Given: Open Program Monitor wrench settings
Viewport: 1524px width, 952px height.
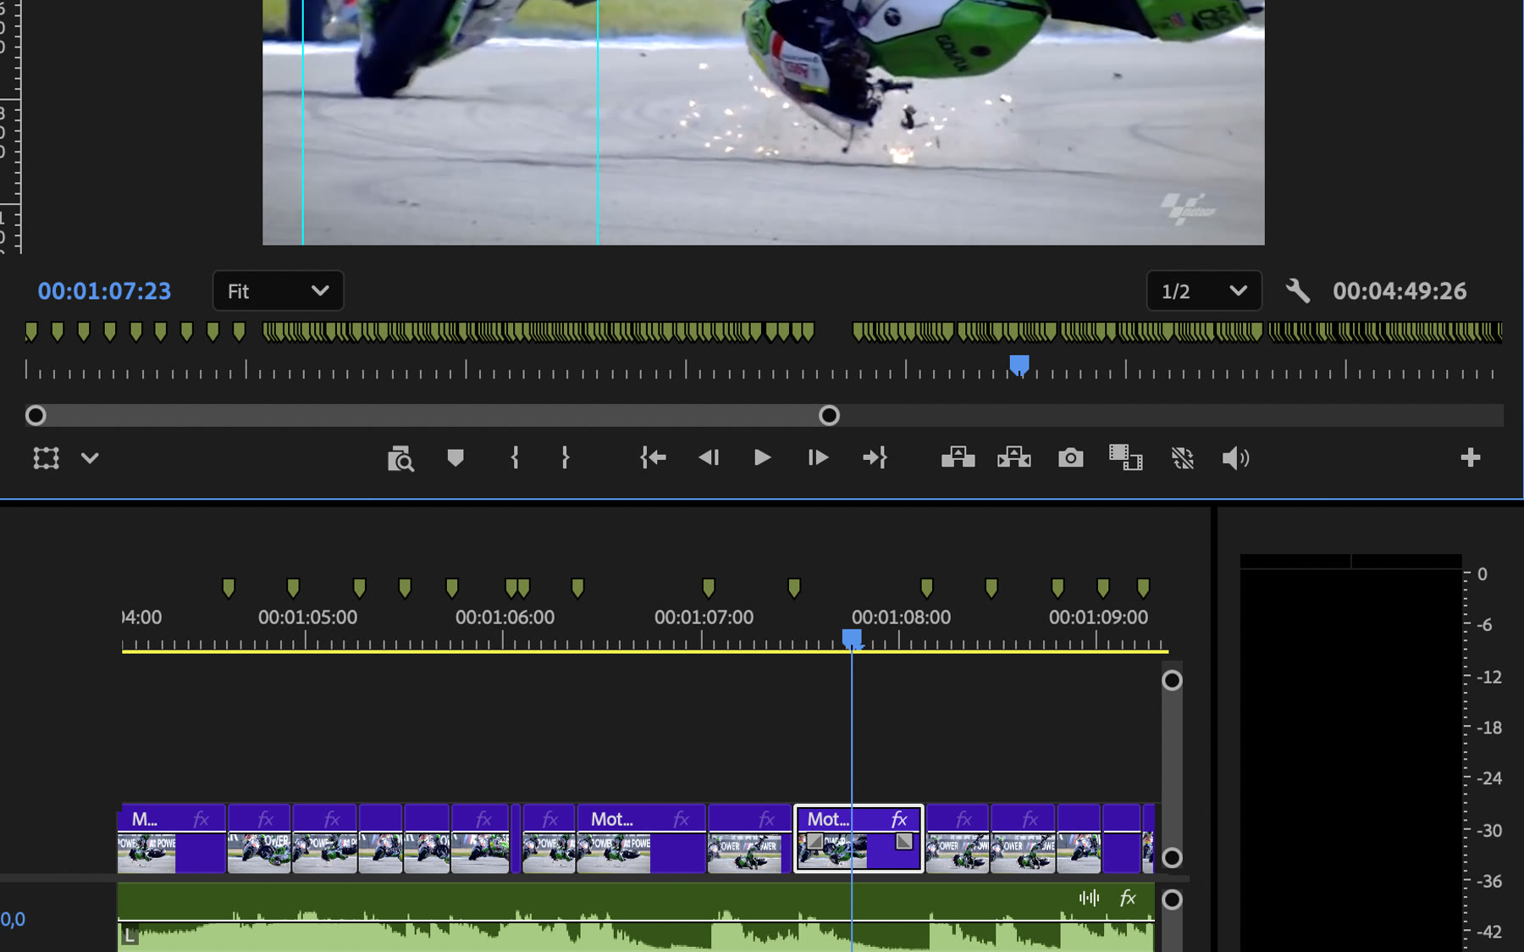Looking at the screenshot, I should 1298,291.
